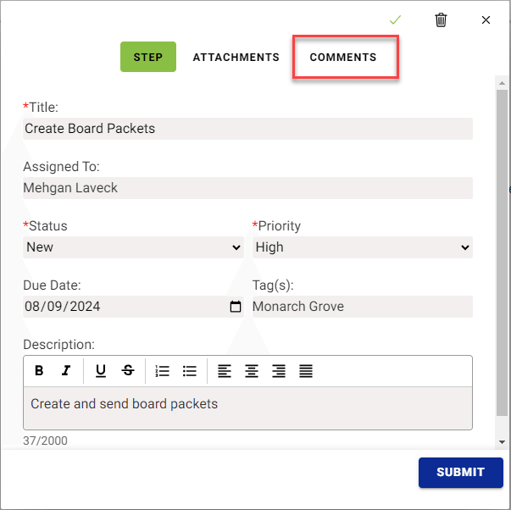Image resolution: width=511 pixels, height=510 pixels.
Task: Align description text left
Action: [225, 371]
